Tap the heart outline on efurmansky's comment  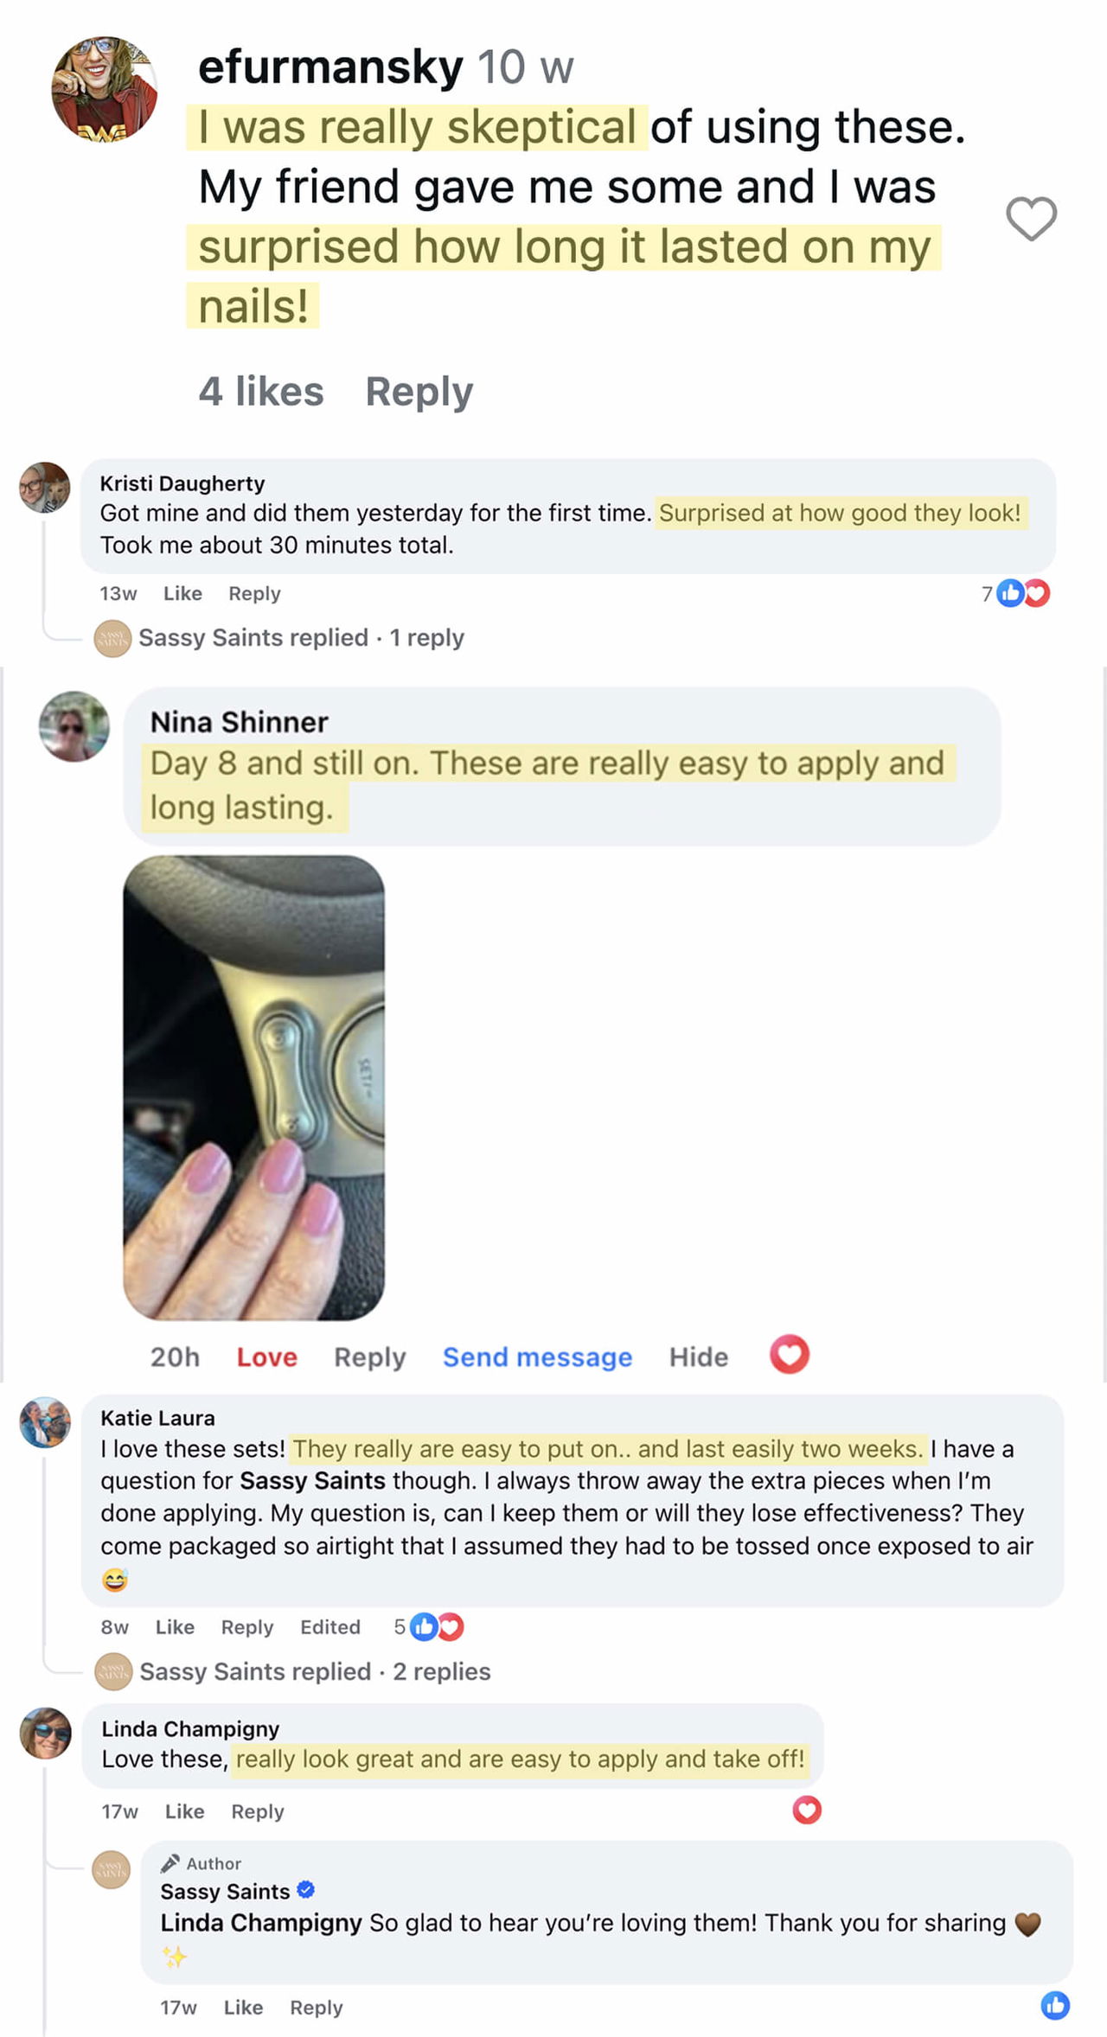click(1031, 218)
